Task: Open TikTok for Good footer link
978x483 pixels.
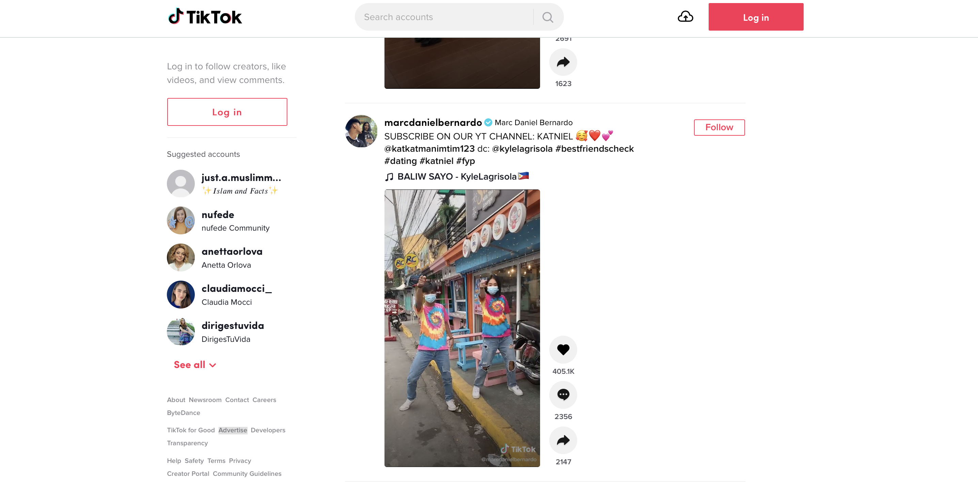Action: click(x=191, y=430)
